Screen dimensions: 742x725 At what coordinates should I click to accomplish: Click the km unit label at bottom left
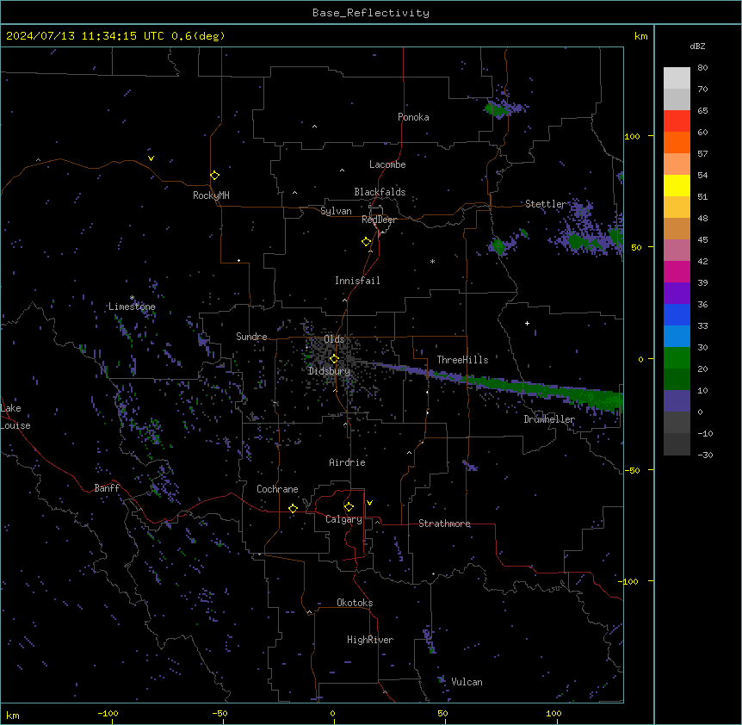[x=13, y=715]
